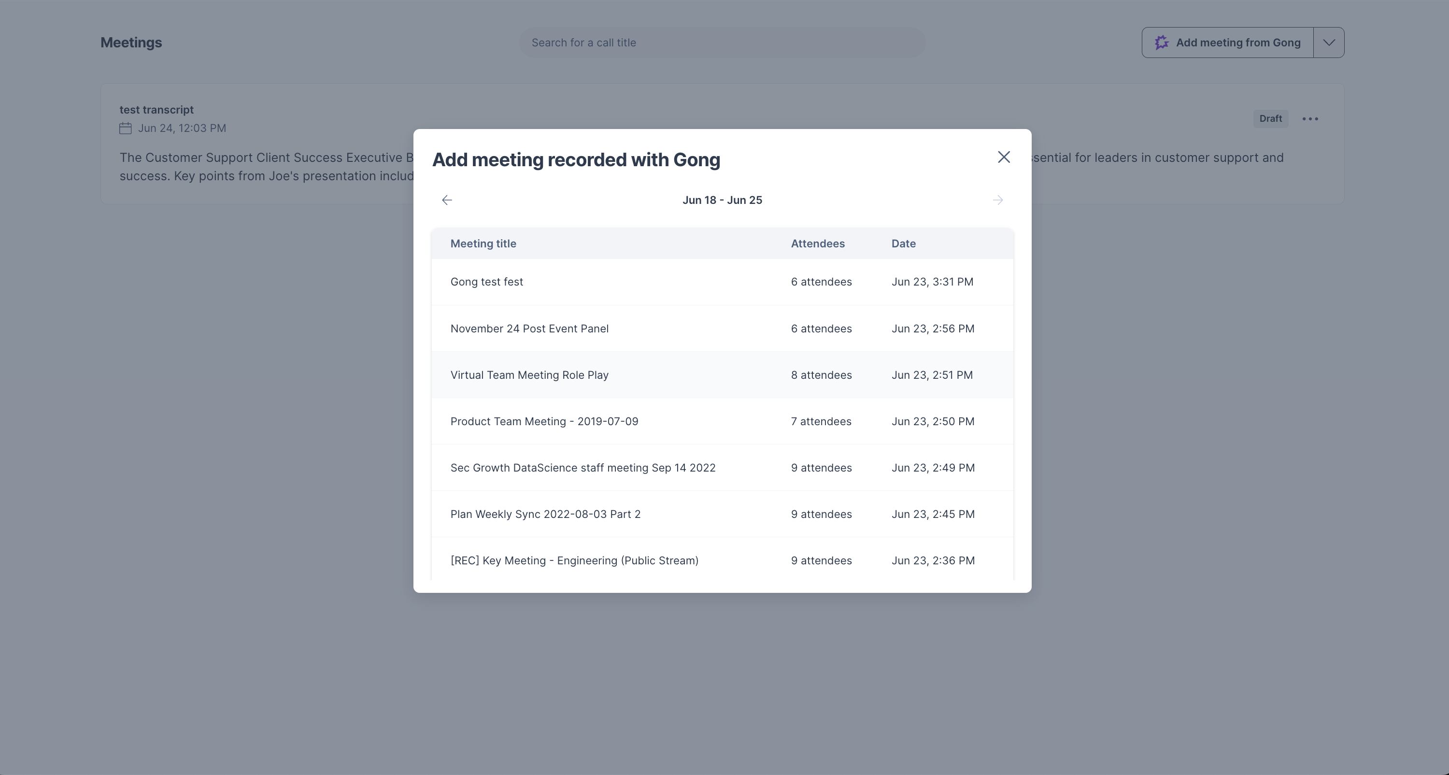1449x775 pixels.
Task: Select the REC Key Meeting Engineering row
Action: point(722,560)
